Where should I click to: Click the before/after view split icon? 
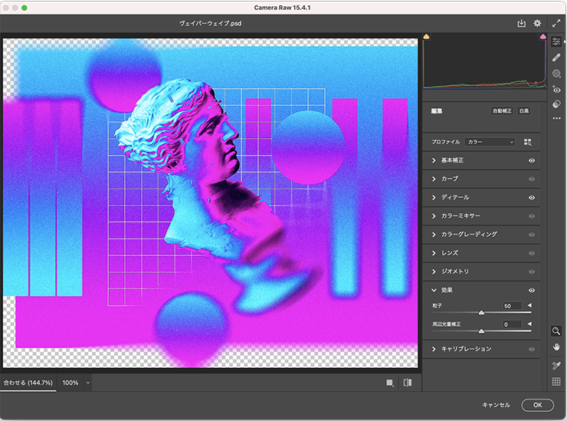408,383
